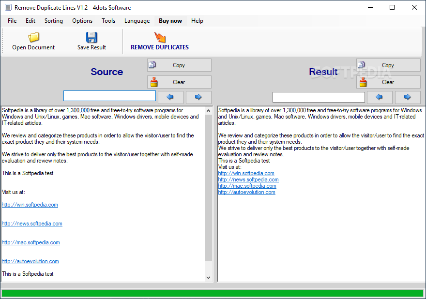Image resolution: width=426 pixels, height=299 pixels.
Task: Open the Language menu
Action: 137,21
